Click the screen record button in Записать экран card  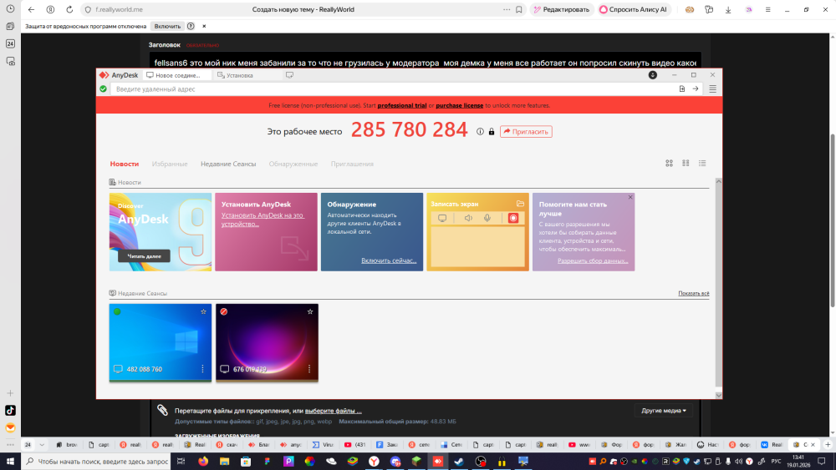[x=513, y=218]
